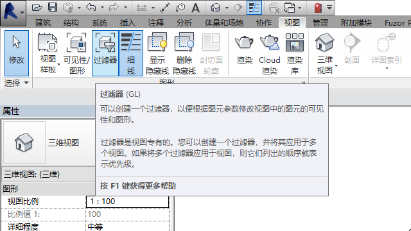Pick the Aligned Dimension tool icon

click(165, 8)
